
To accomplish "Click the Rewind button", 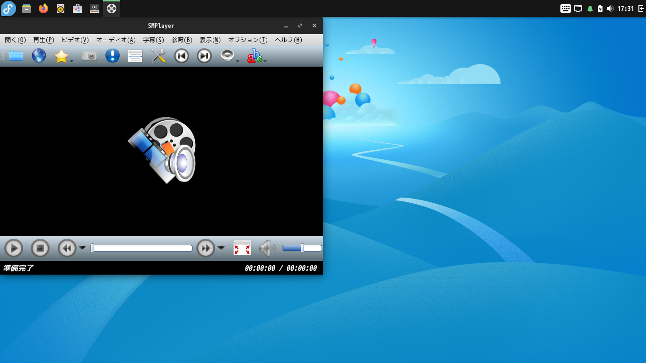I will (x=67, y=248).
